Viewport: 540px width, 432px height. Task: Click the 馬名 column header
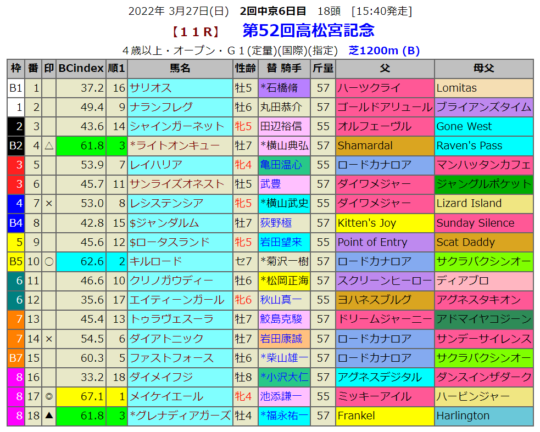180,69
